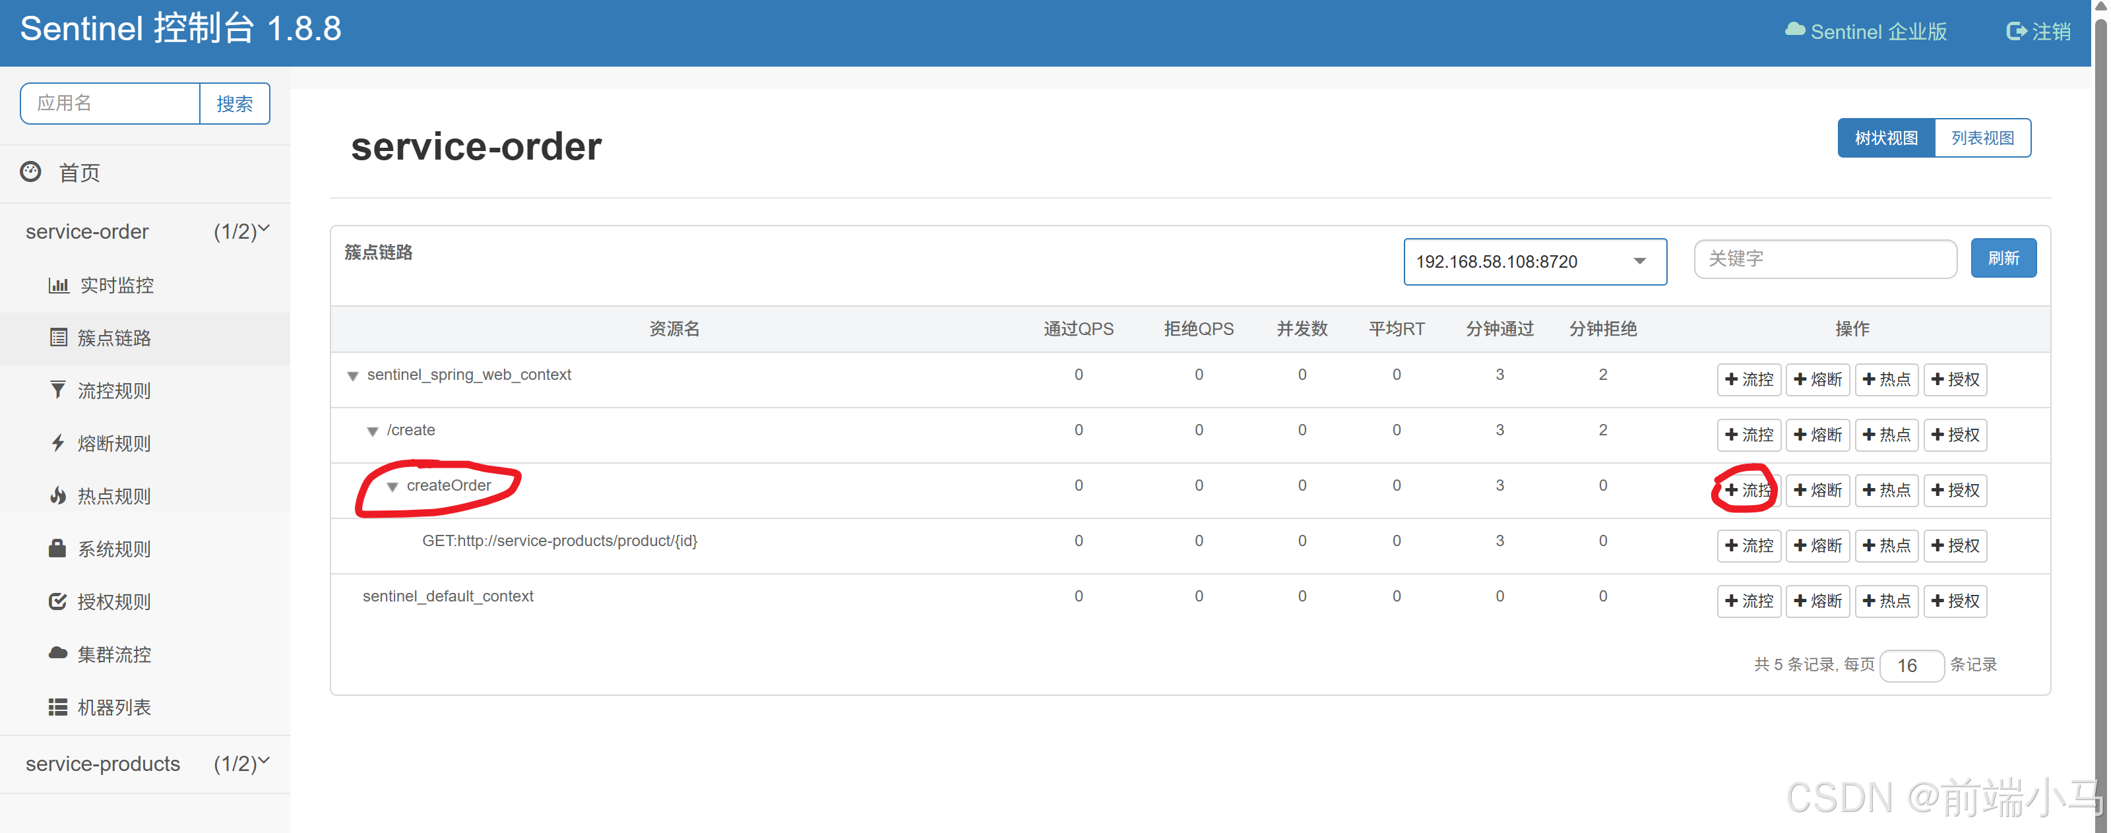The height and width of the screenshot is (833, 2111).
Task: Open 流控规则 flow rules page
Action: click(114, 390)
